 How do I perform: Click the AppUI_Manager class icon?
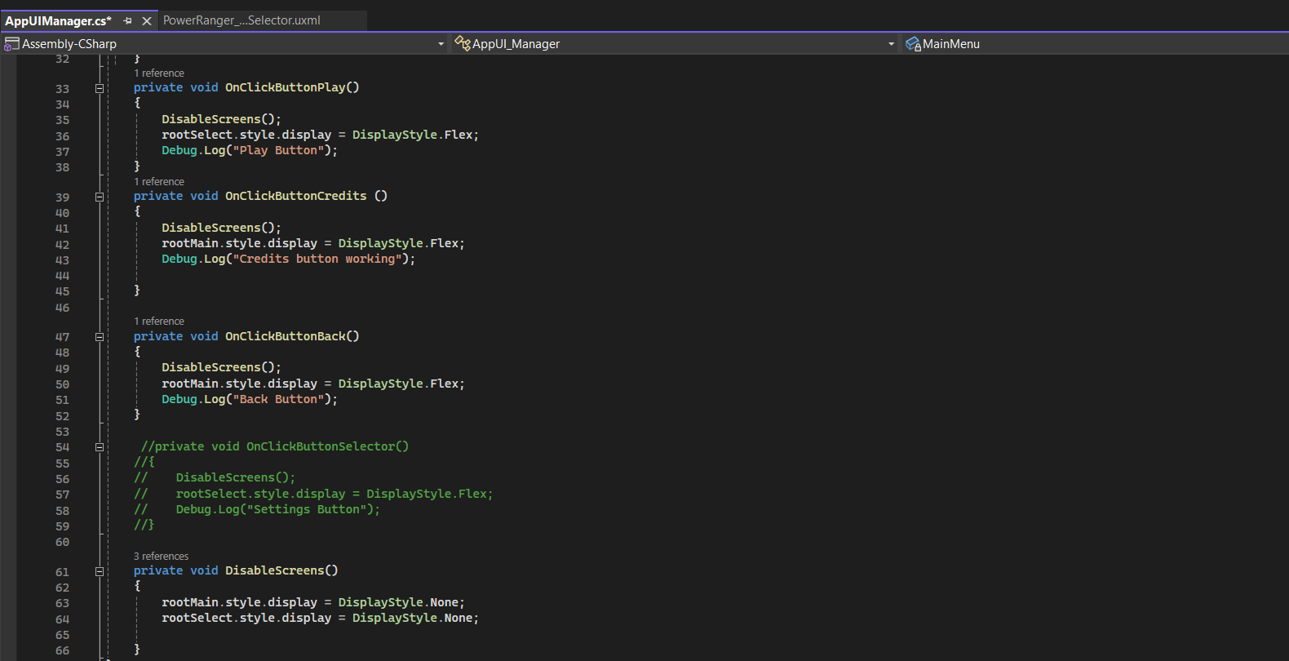463,43
